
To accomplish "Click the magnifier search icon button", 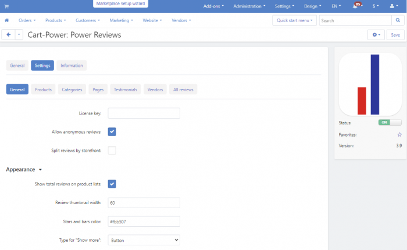I will pos(398,20).
